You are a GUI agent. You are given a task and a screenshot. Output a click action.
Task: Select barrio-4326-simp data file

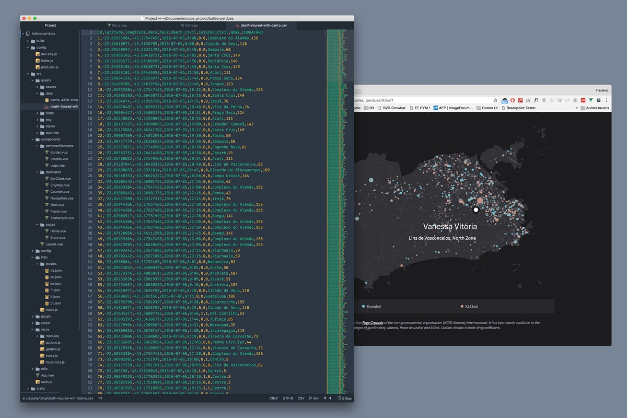tap(61, 100)
